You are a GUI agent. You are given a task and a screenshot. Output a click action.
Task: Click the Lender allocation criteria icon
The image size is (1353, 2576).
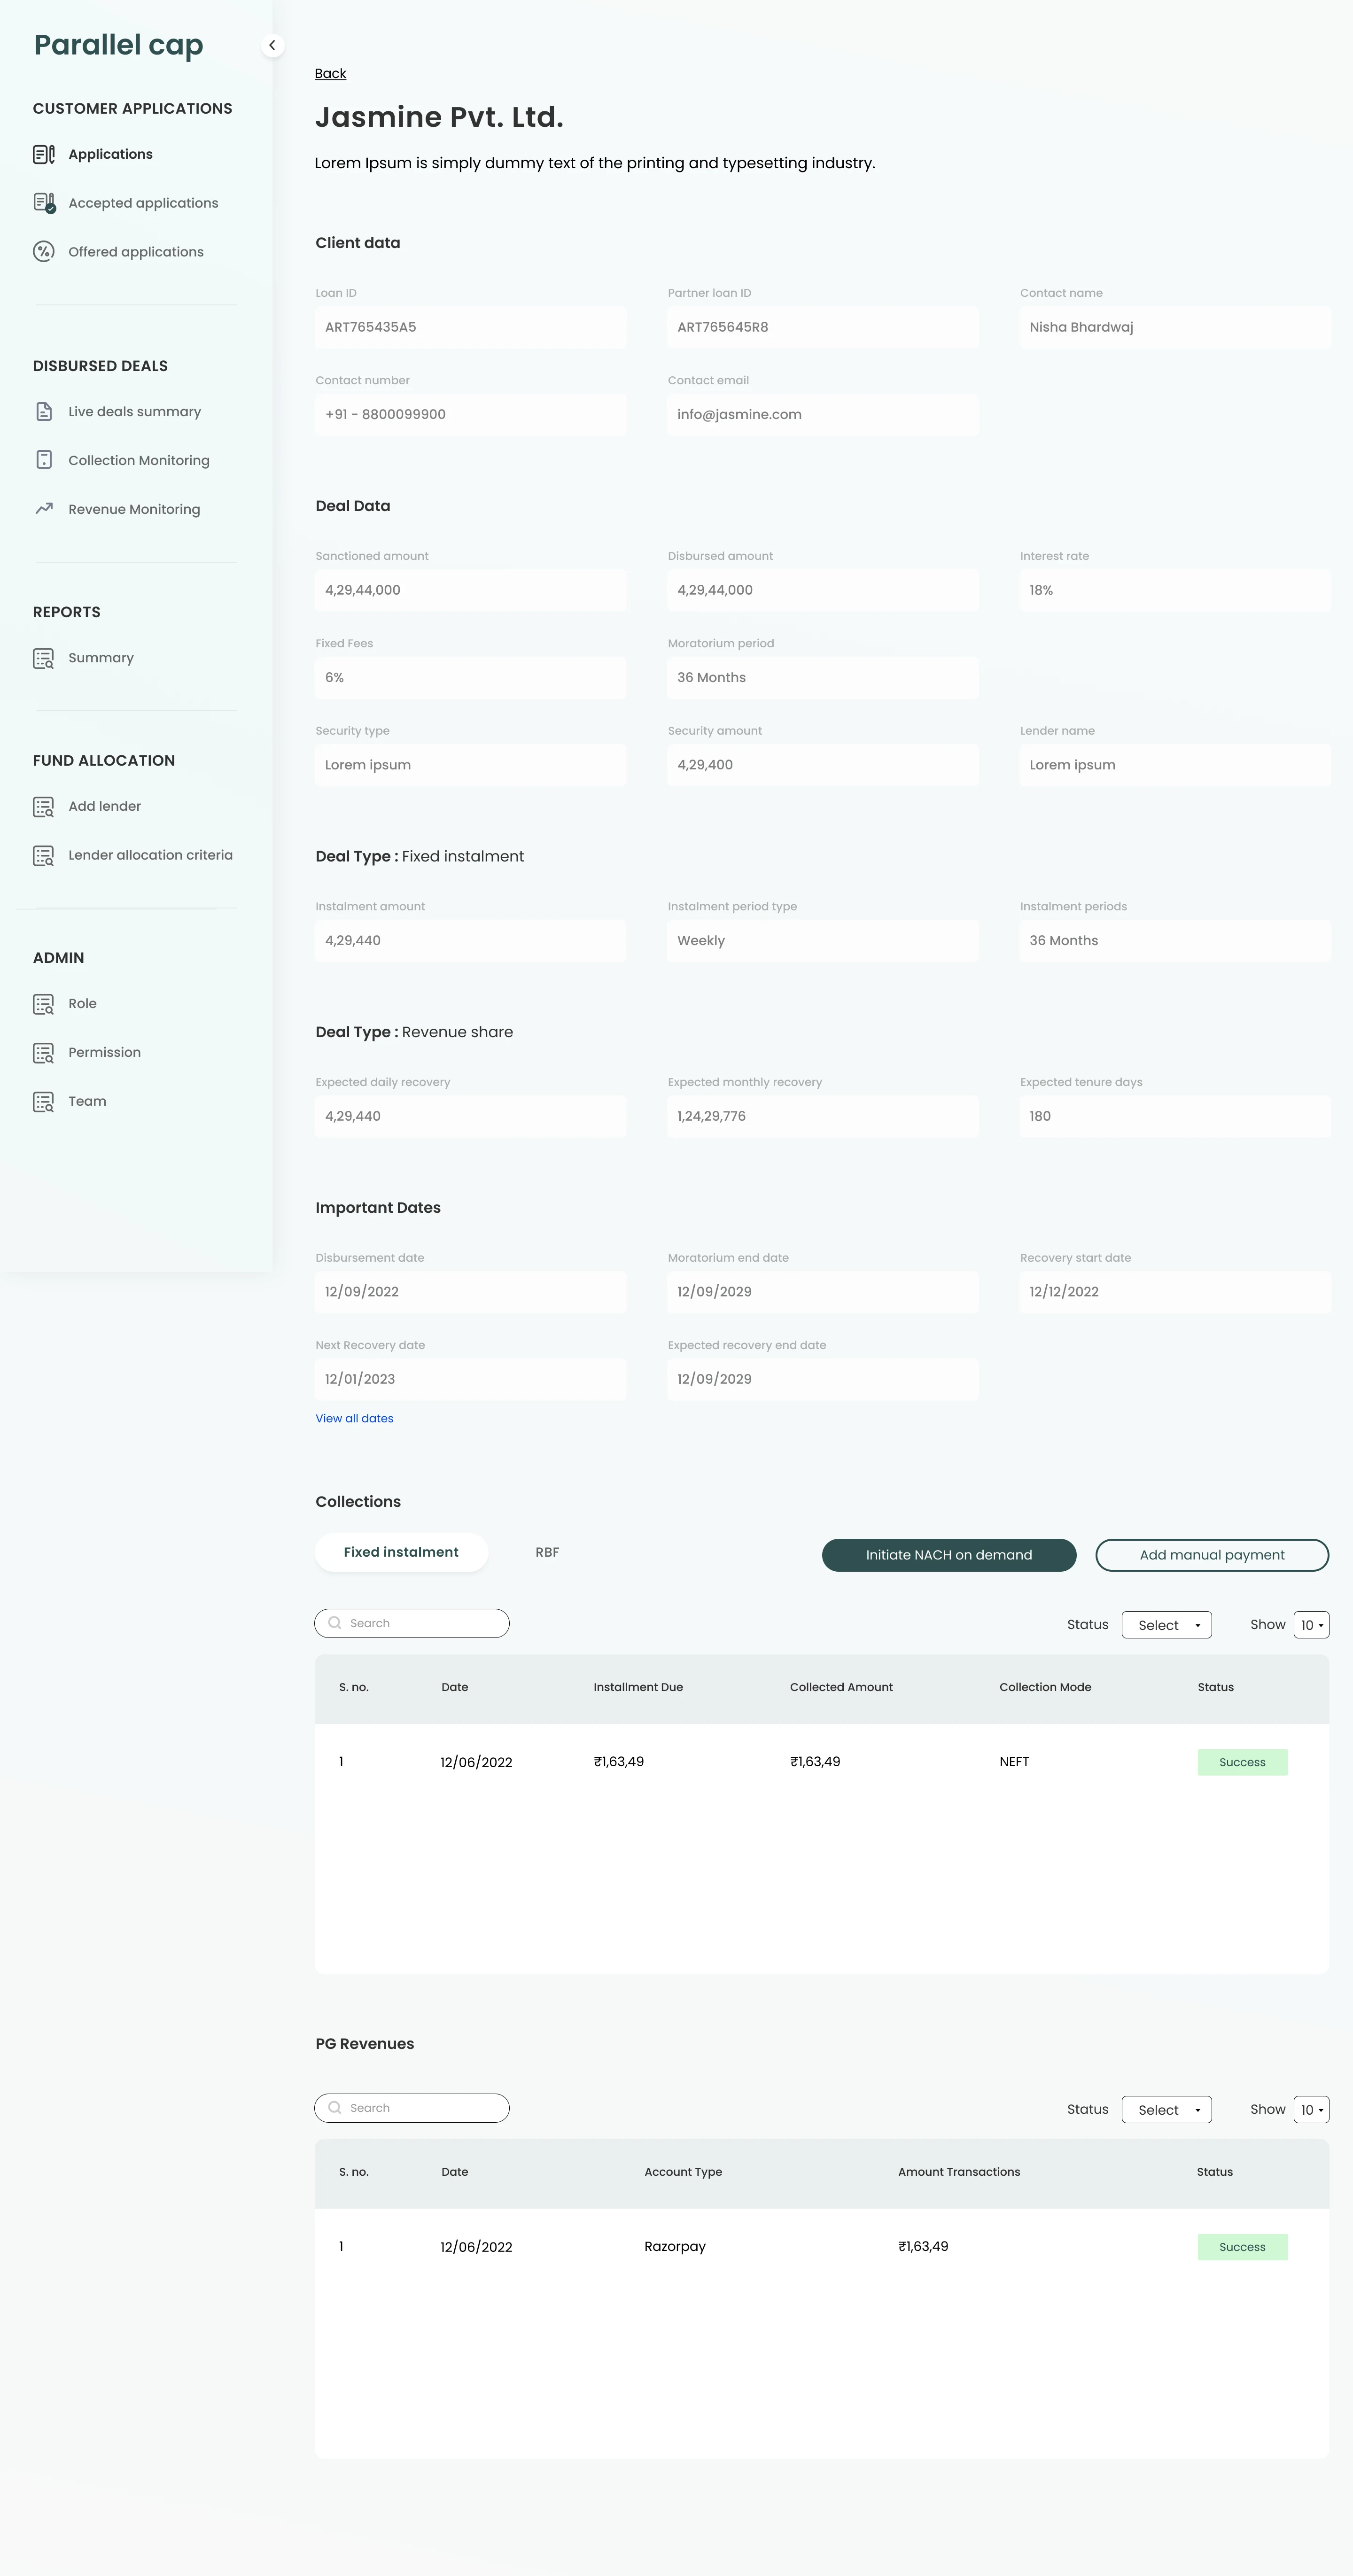click(x=44, y=856)
